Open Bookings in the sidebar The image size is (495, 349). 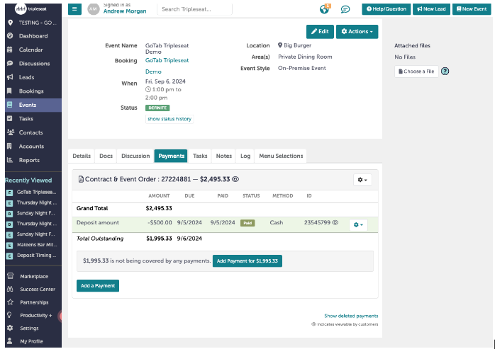pyautogui.click(x=31, y=91)
